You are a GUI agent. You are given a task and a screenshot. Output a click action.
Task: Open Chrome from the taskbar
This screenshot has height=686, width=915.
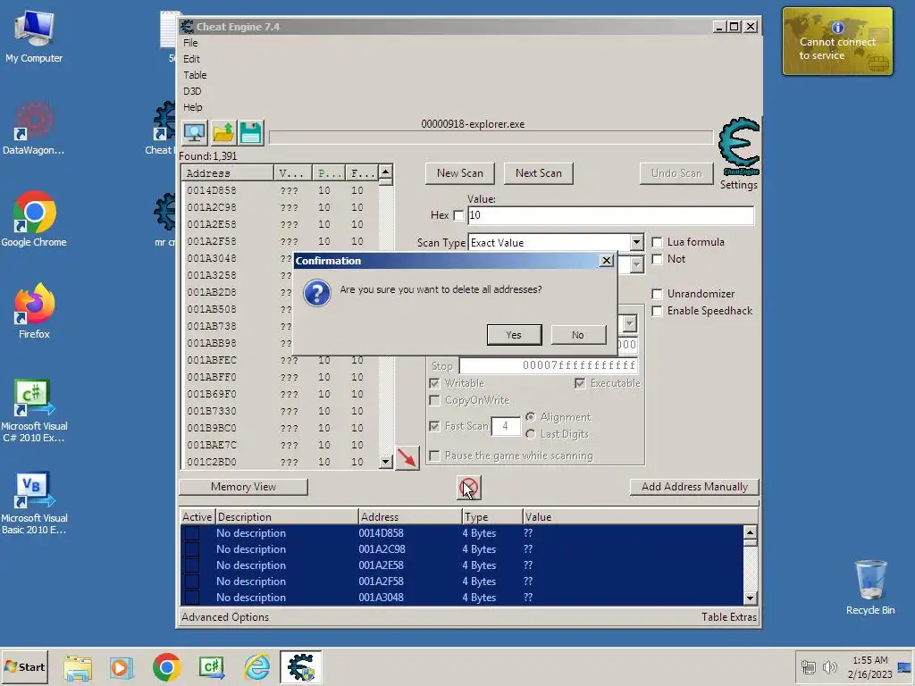167,667
